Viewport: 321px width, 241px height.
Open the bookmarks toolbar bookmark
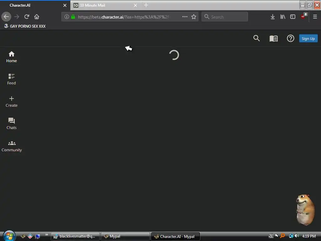[x=25, y=26]
